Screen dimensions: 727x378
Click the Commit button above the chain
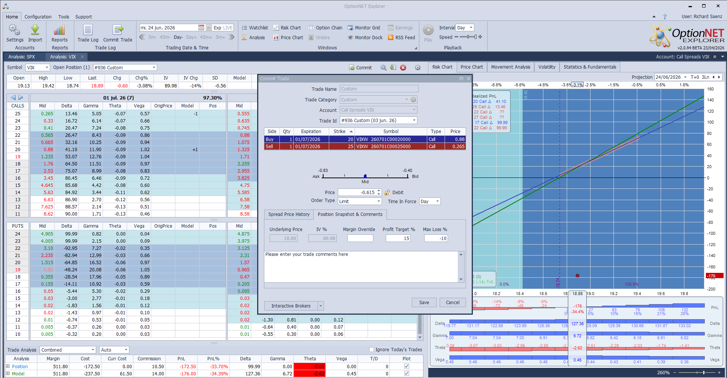point(360,67)
